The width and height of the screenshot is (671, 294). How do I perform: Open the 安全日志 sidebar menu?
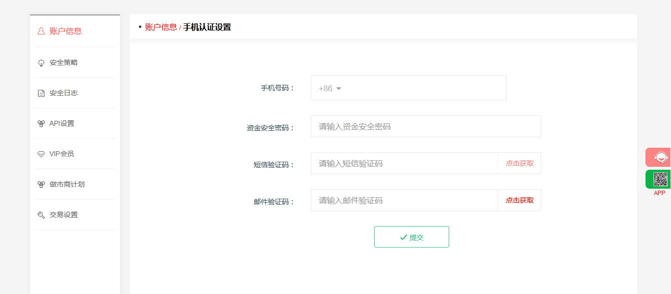click(x=75, y=93)
